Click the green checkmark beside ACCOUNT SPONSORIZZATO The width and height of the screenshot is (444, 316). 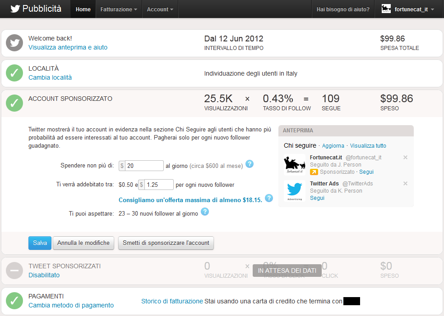tap(14, 103)
